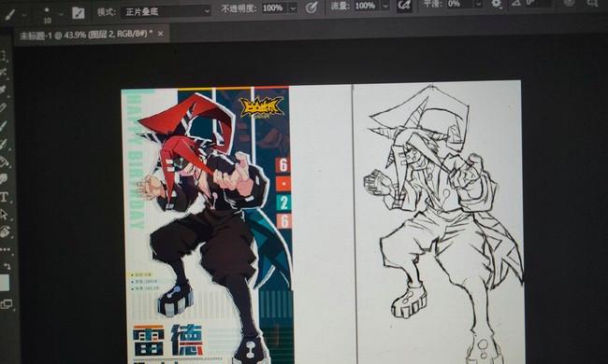Open the brush size 10 preset picker arrow

(x=61, y=14)
